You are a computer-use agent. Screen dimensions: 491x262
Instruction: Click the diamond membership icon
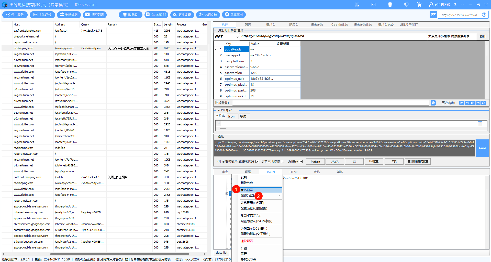[x=406, y=5]
